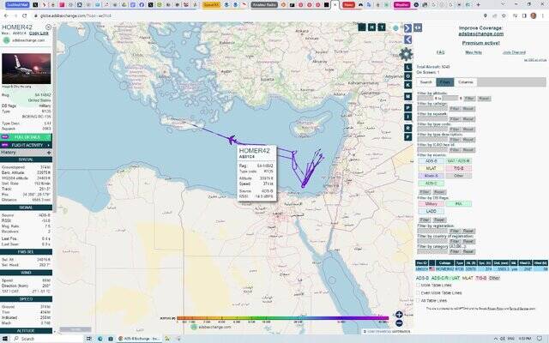This screenshot has height=343, width=549.
Task: Select the HOMER42 row in aircraft table
Action: tap(482, 269)
